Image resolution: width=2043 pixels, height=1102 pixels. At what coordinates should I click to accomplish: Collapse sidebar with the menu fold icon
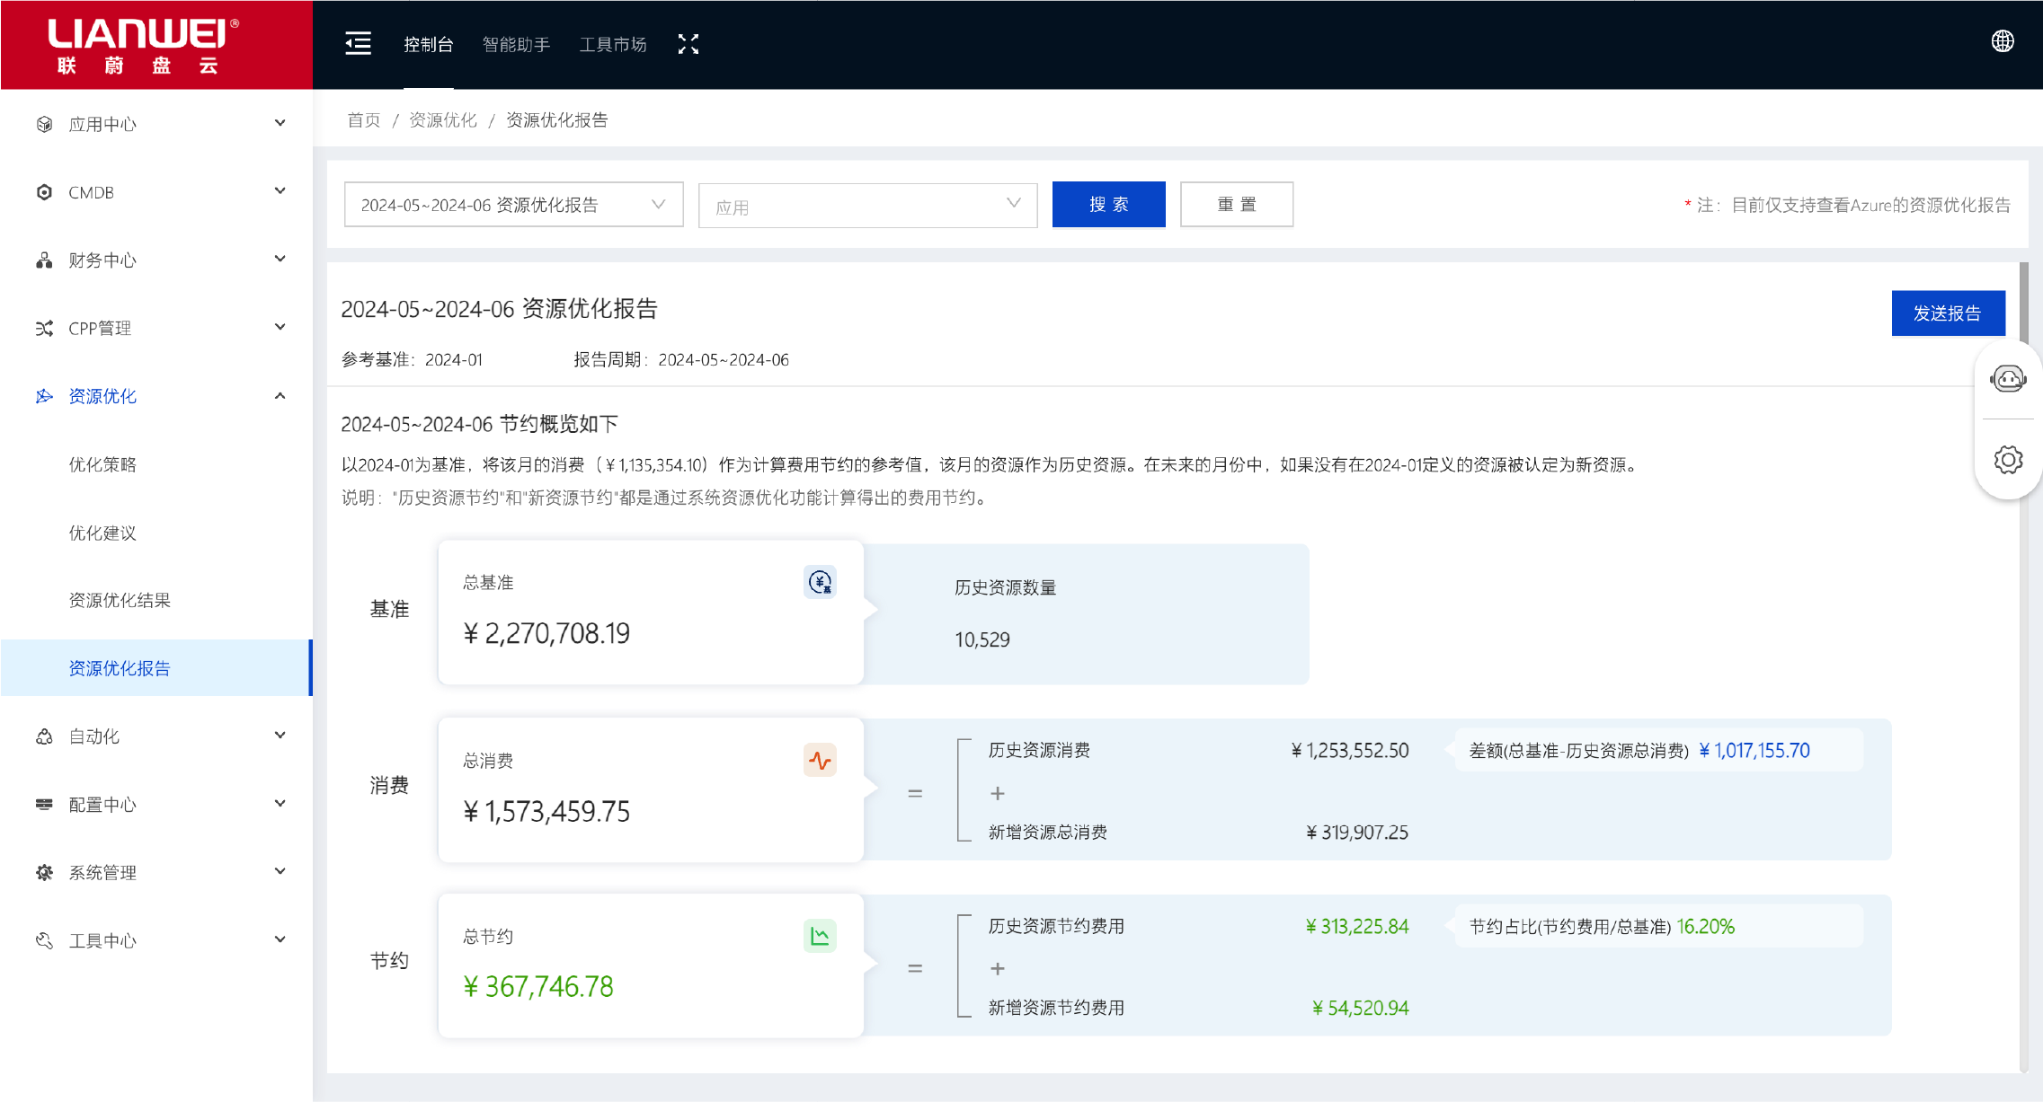358,44
